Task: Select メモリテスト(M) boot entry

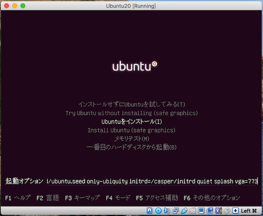Action: [x=131, y=139]
